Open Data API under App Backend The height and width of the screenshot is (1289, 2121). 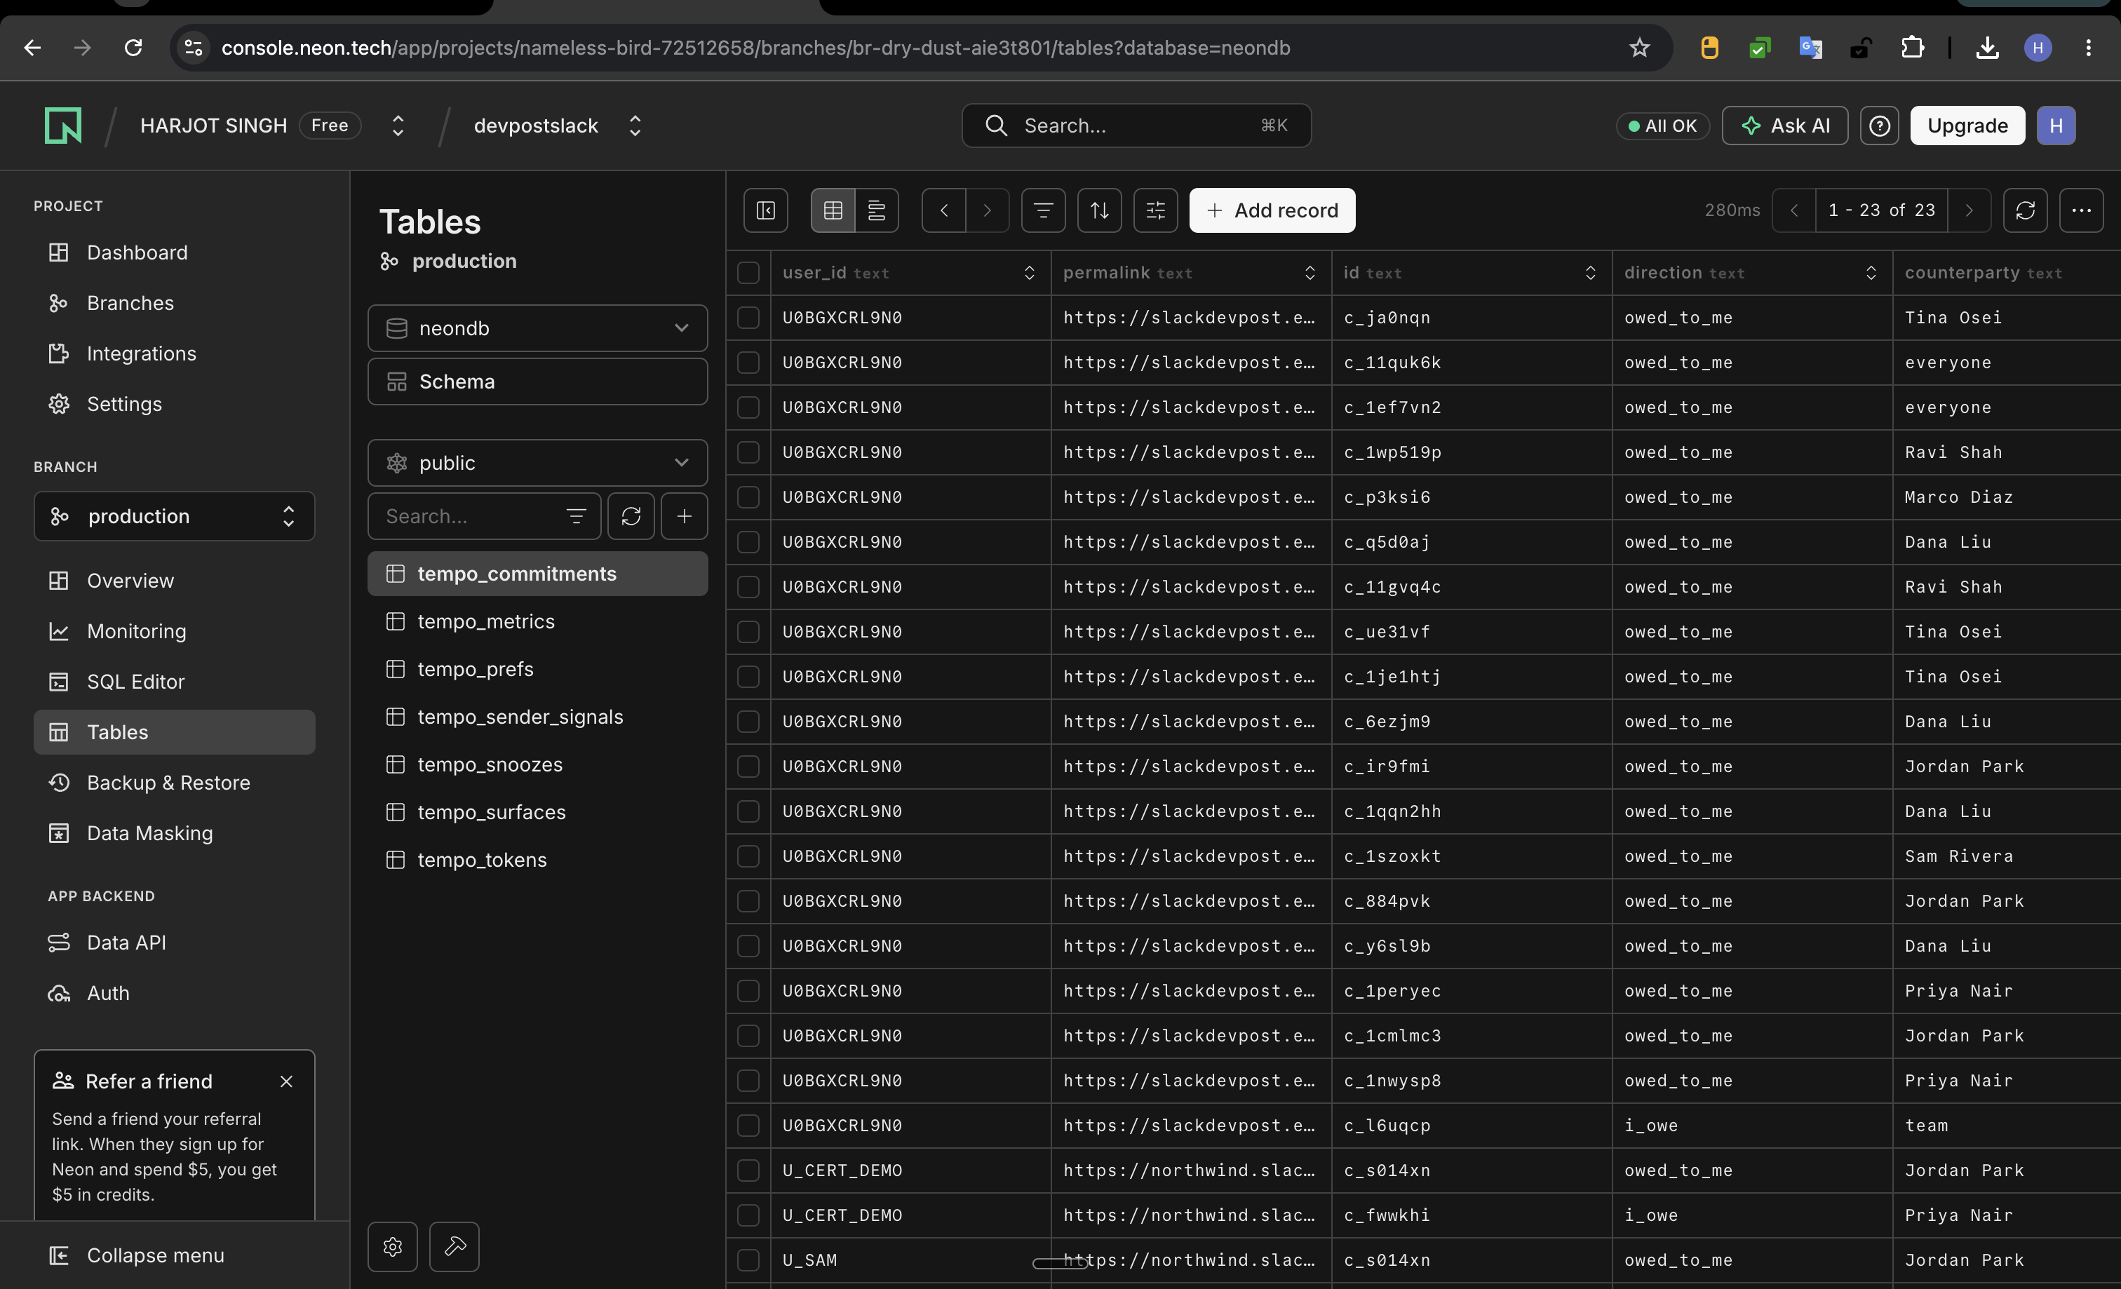tap(174, 943)
